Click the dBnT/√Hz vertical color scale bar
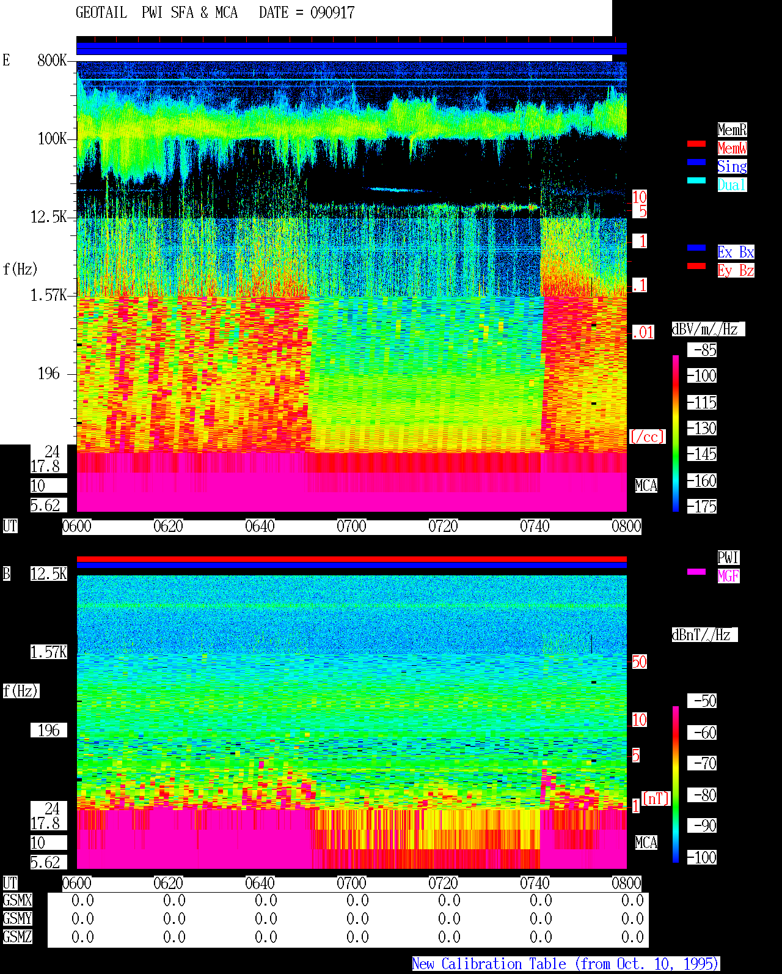The image size is (782, 974). 676,784
